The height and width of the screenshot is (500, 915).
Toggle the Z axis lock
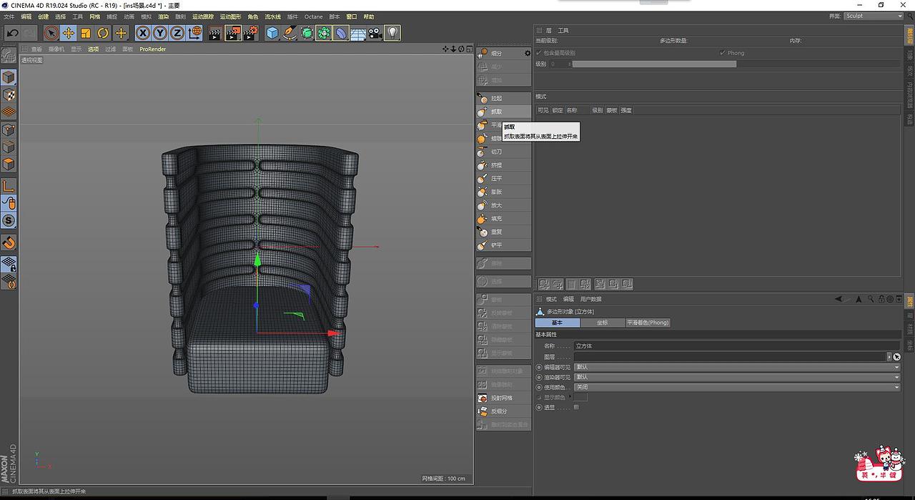177,33
